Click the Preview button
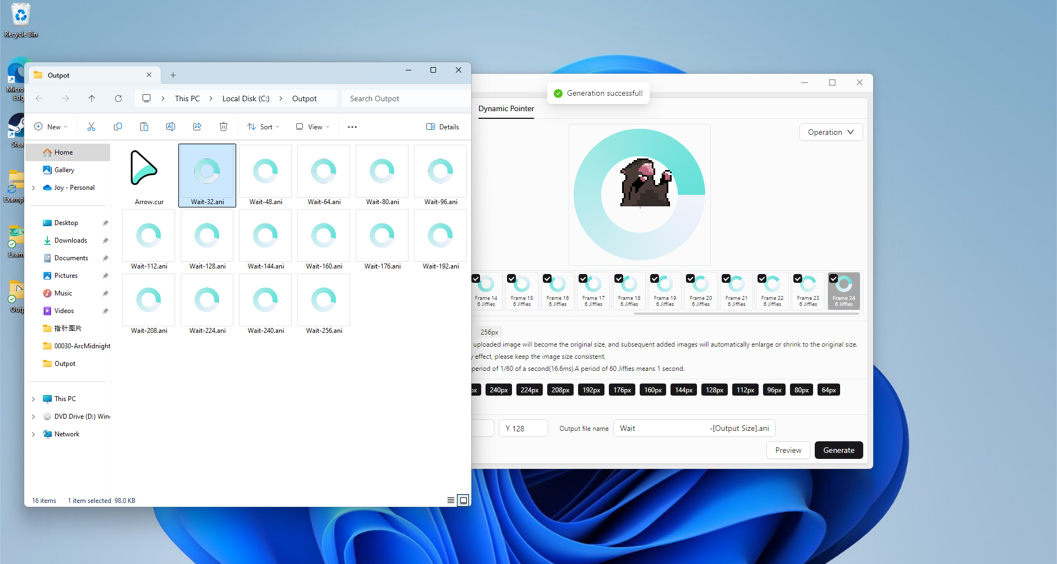Image resolution: width=1057 pixels, height=564 pixels. coord(788,450)
